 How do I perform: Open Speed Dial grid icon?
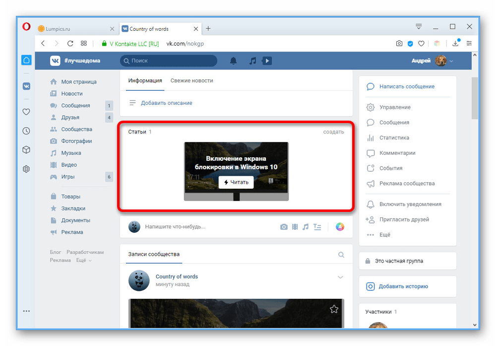pyautogui.click(x=84, y=43)
